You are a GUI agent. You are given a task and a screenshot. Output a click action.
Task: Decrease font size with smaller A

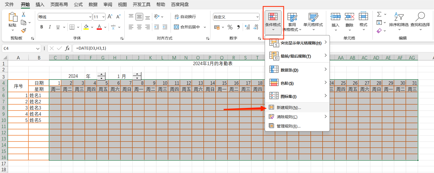pos(118,17)
